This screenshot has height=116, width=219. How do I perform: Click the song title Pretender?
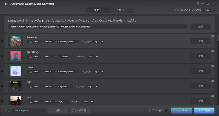(32, 37)
